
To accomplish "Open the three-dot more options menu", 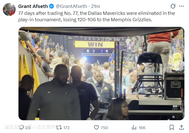I will pyautogui.click(x=182, y=6).
